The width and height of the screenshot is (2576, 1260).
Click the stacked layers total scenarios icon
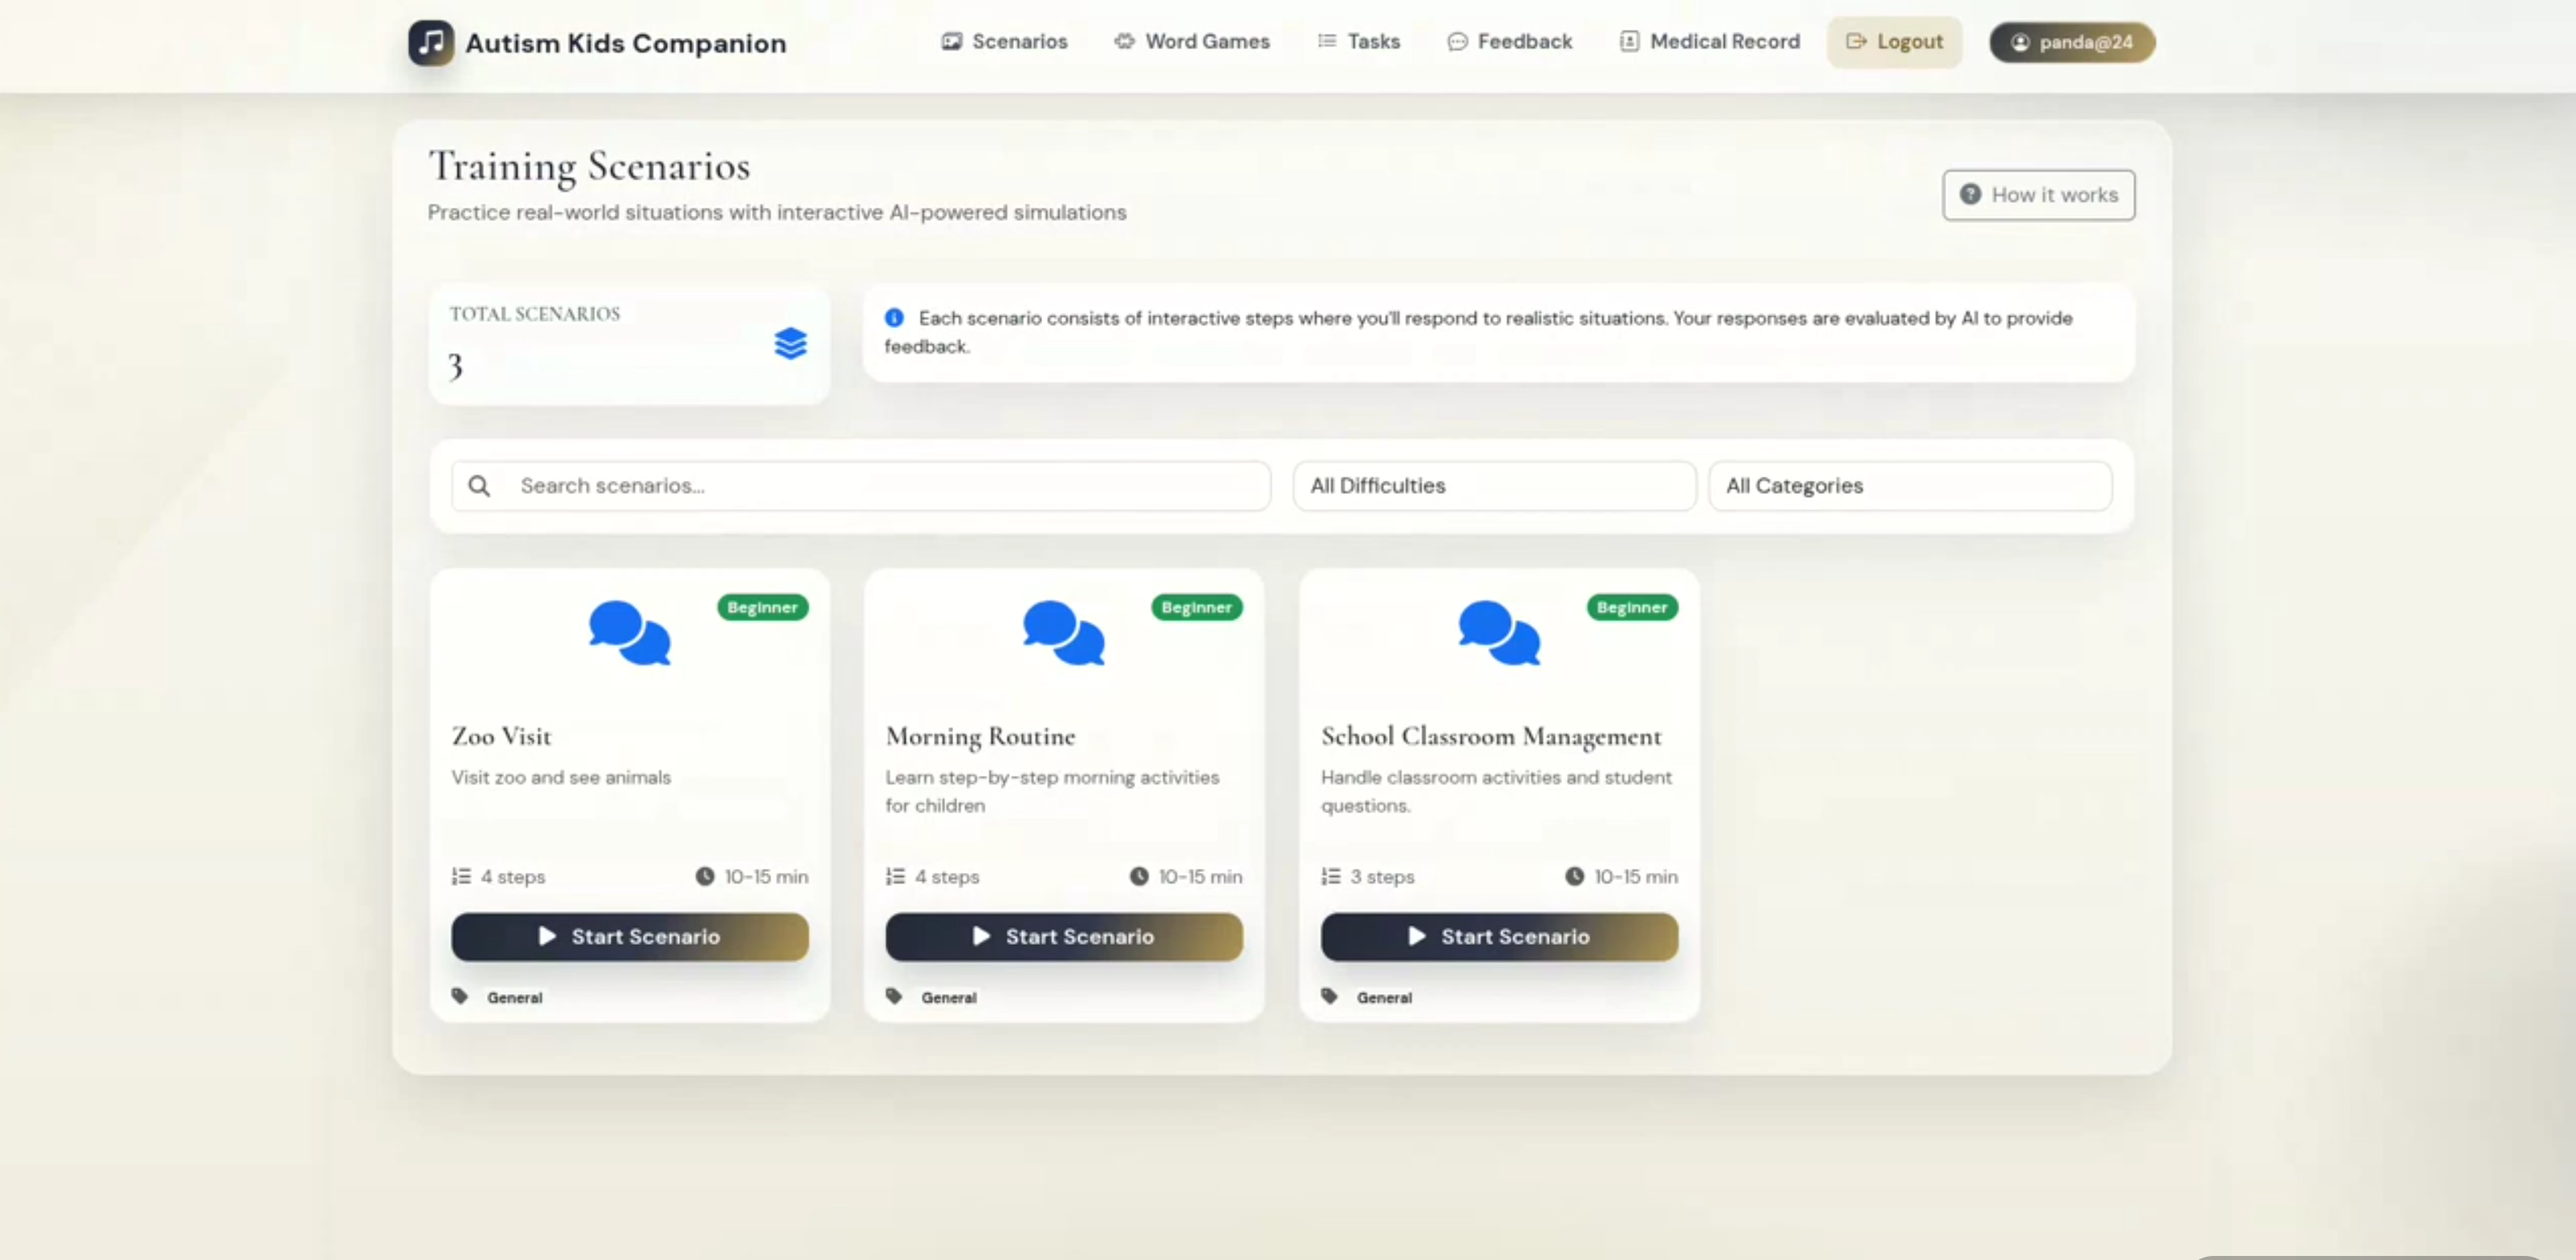[790, 343]
